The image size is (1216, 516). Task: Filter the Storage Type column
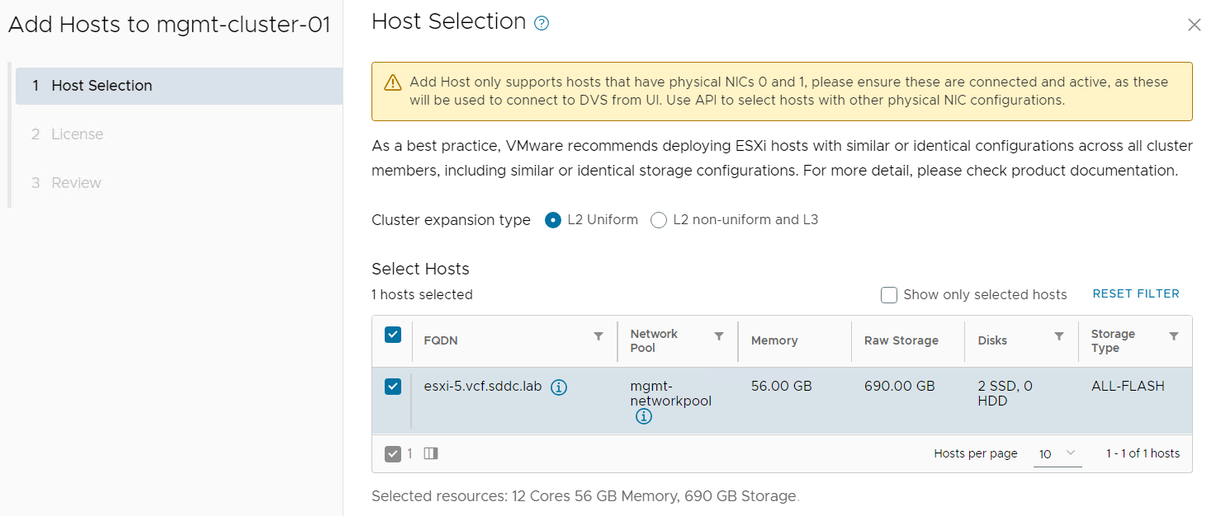[x=1174, y=336]
